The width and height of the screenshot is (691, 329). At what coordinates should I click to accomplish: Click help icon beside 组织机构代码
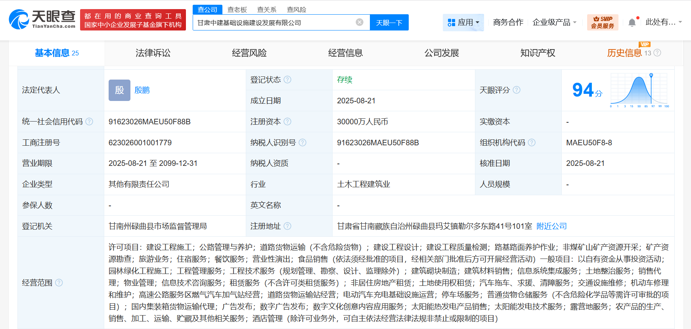pyautogui.click(x=532, y=143)
